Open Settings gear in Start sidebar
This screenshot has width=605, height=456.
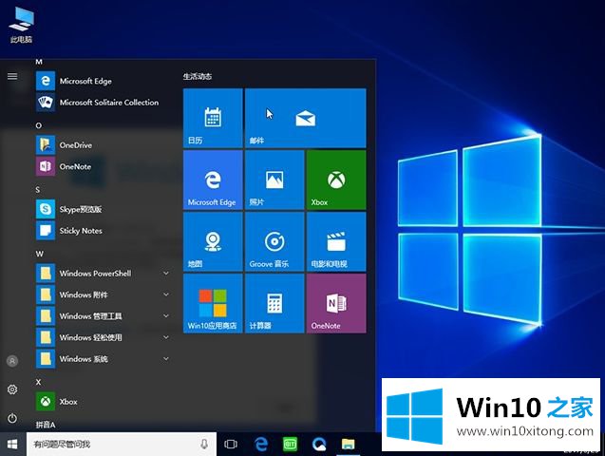pos(12,389)
